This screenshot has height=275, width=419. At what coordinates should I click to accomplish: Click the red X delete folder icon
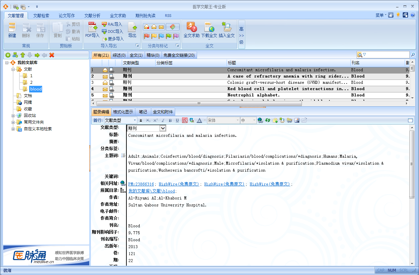[52, 55]
